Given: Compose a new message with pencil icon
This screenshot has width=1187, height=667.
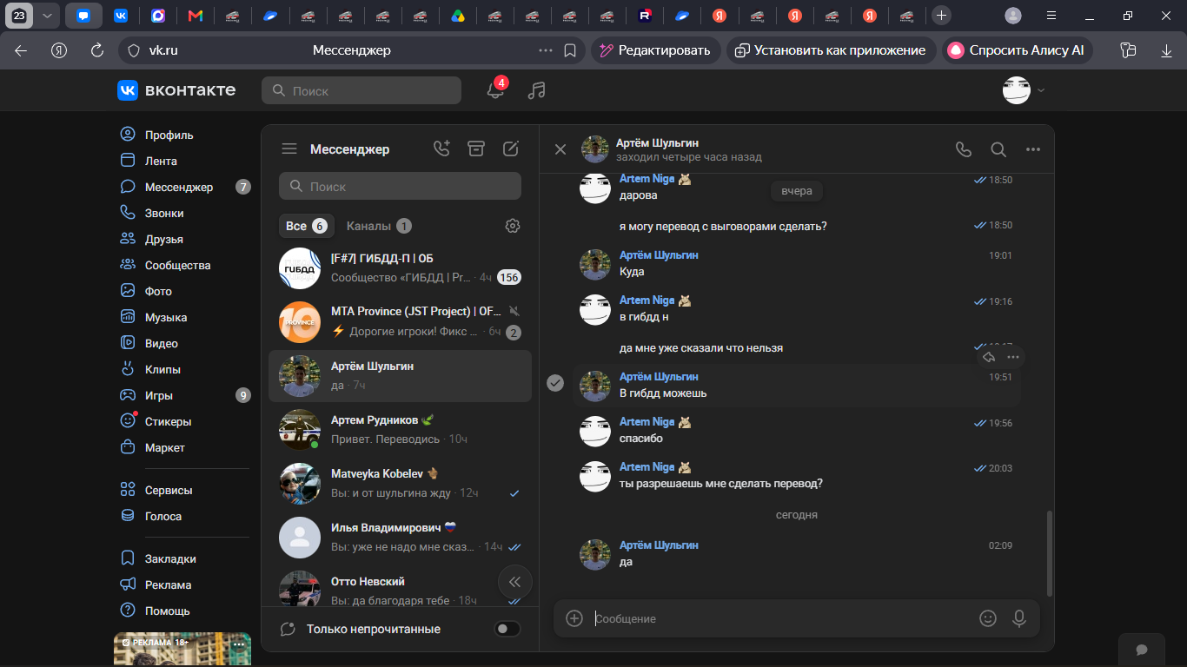Looking at the screenshot, I should tap(511, 149).
